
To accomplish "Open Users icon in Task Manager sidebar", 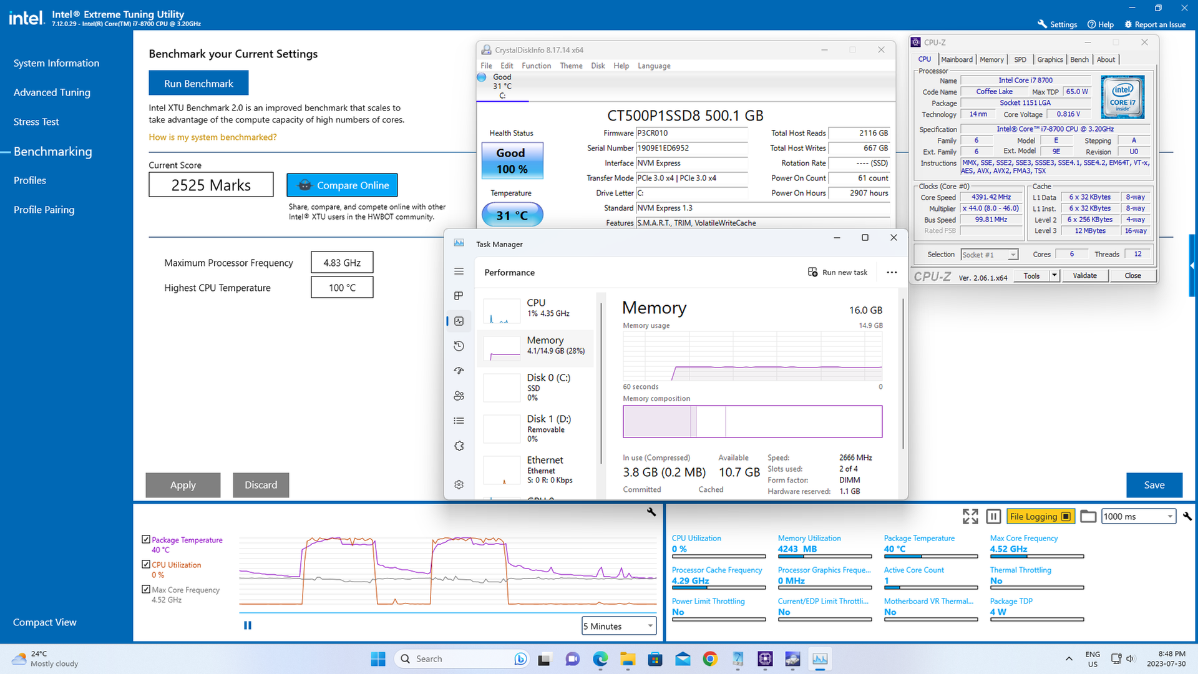I will (x=459, y=396).
